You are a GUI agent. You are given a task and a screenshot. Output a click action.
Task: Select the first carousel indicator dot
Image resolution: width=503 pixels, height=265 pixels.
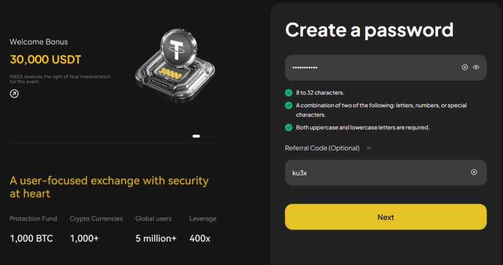196,136
